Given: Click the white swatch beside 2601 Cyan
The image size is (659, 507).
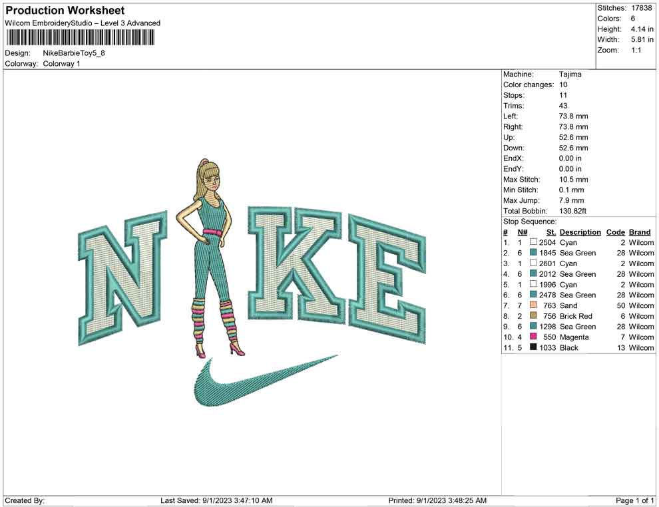Looking at the screenshot, I should (533, 263).
